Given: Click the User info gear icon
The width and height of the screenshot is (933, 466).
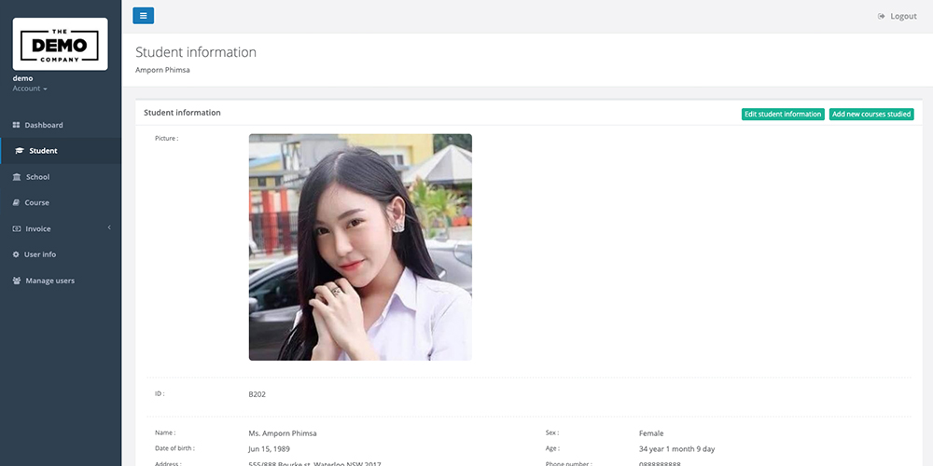Looking at the screenshot, I should (16, 254).
